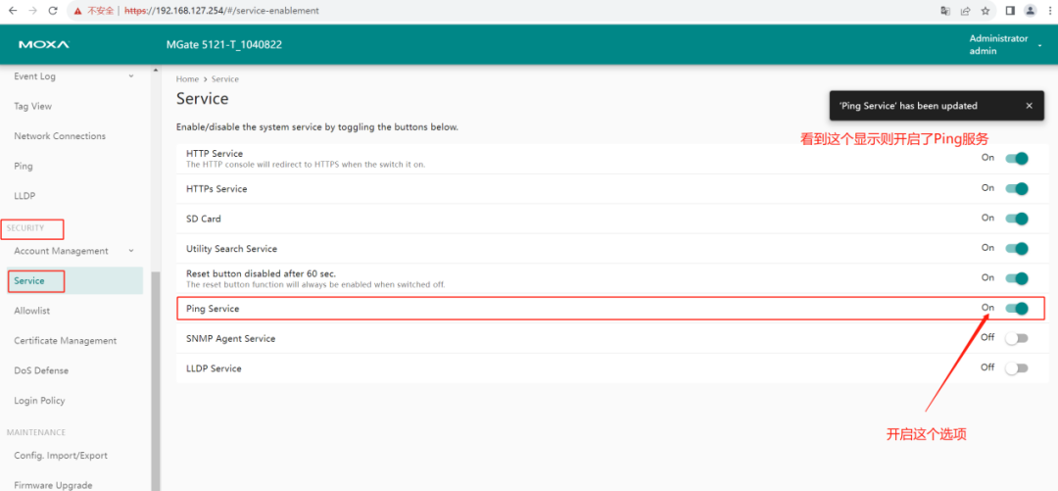Open the browser three-dot menu
Screen dimensions: 1058x491
[1049, 11]
